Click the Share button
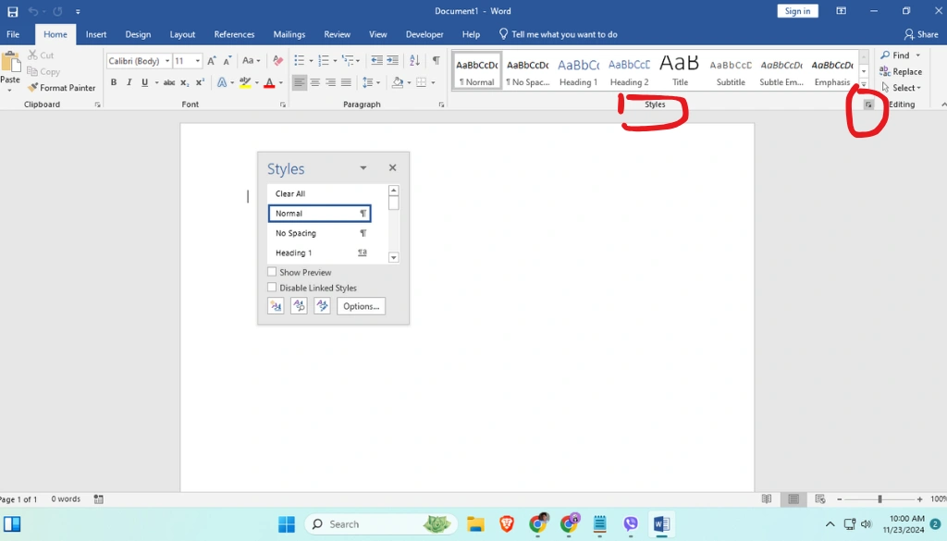947x541 pixels. point(921,34)
